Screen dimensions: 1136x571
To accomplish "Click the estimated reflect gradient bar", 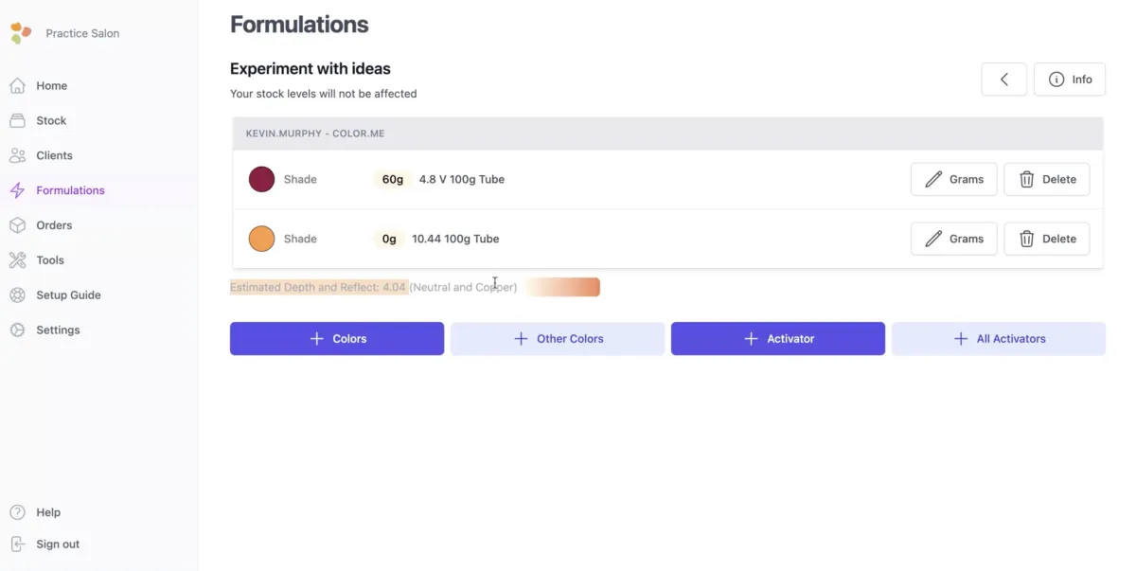I will pyautogui.click(x=563, y=287).
